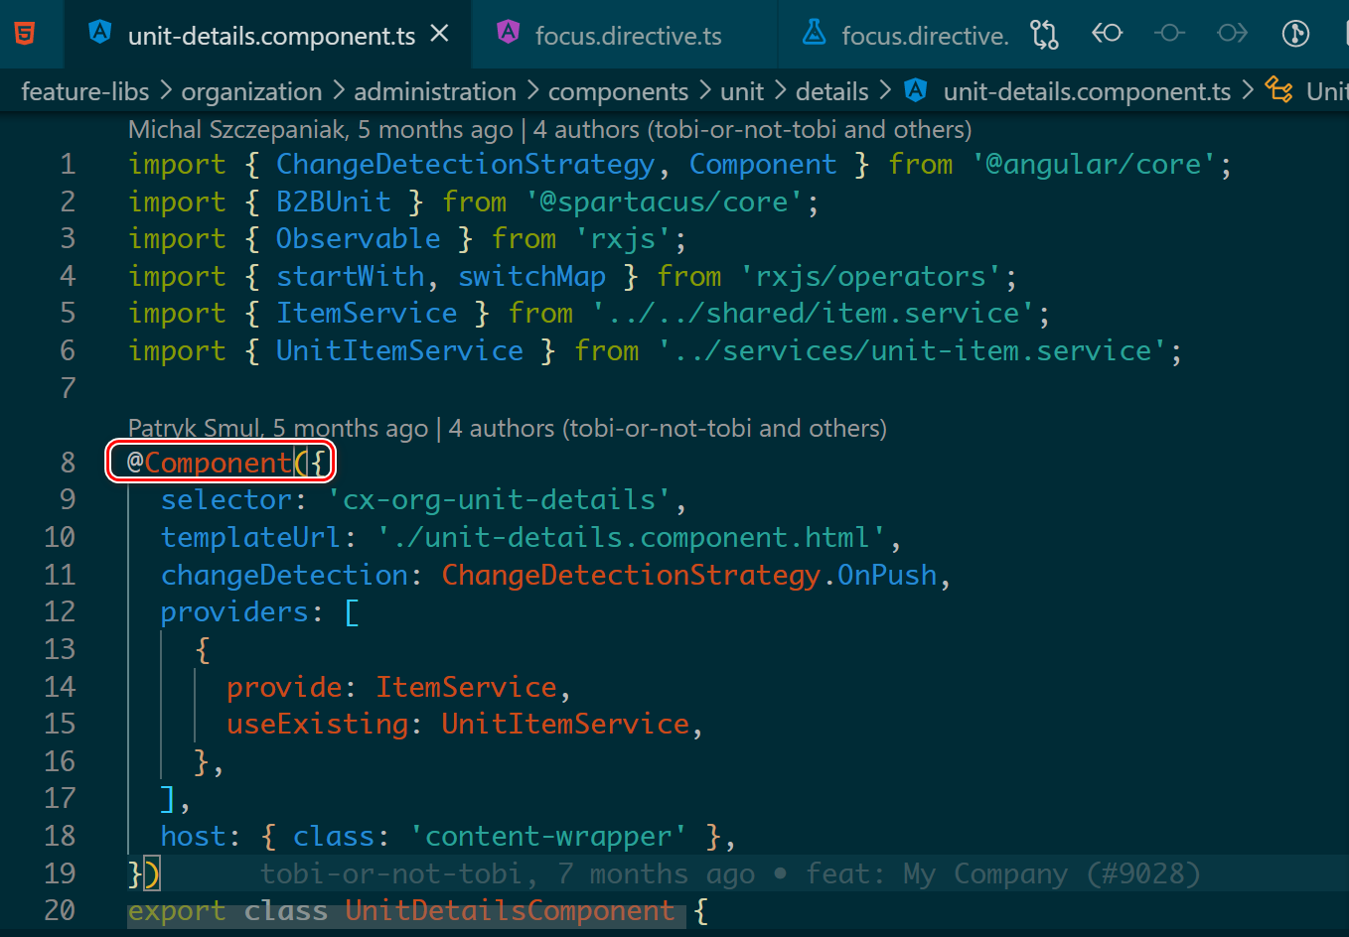Click the '4 authors' code lens above line 1

point(753,130)
